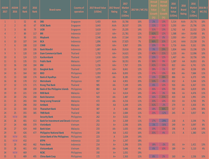Click 'Bank of the Philippine Islands' name
Image resolution: width=209 pixels, height=159 pixels.
[54, 89]
